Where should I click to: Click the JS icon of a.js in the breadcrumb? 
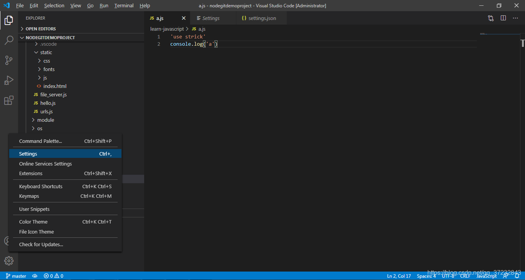(194, 29)
